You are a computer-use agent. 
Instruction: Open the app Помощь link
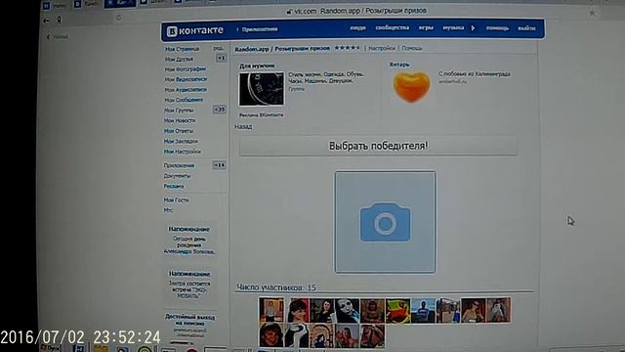coord(412,48)
